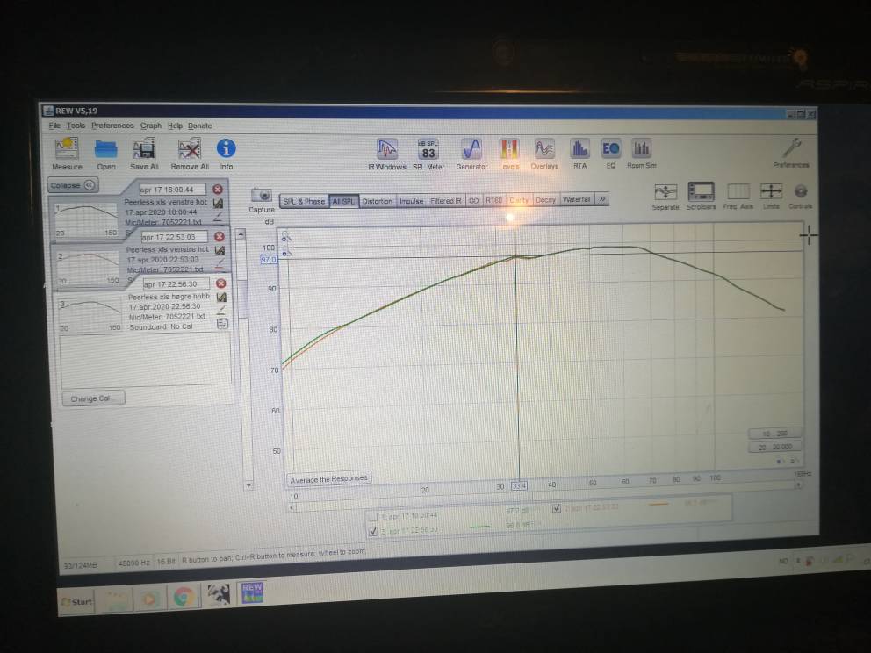Open the RTA analyzer
871x653 pixels.
click(579, 154)
